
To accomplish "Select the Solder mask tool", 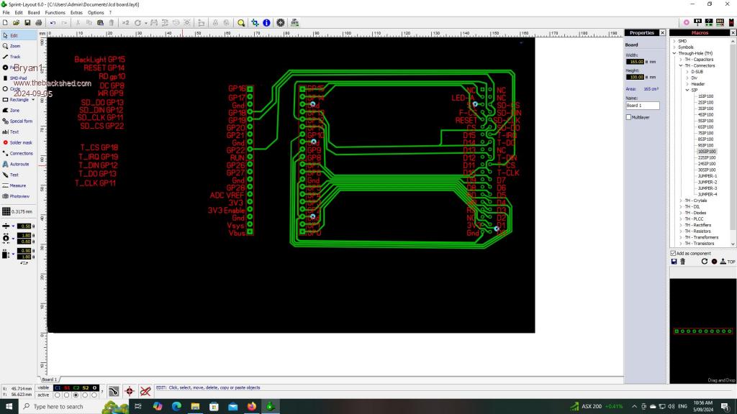I will 20,143.
